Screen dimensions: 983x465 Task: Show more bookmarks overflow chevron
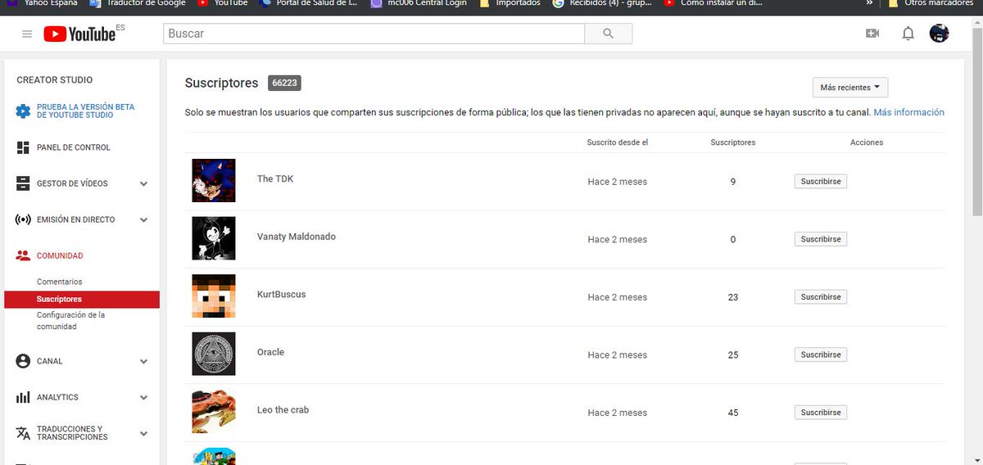pos(868,3)
